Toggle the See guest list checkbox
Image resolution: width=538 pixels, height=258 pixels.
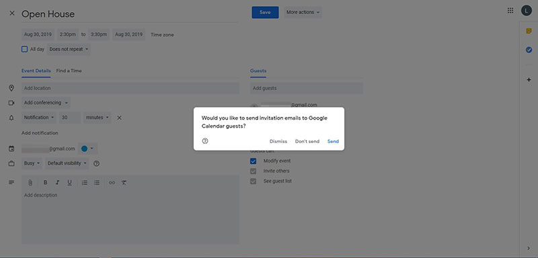point(254,181)
